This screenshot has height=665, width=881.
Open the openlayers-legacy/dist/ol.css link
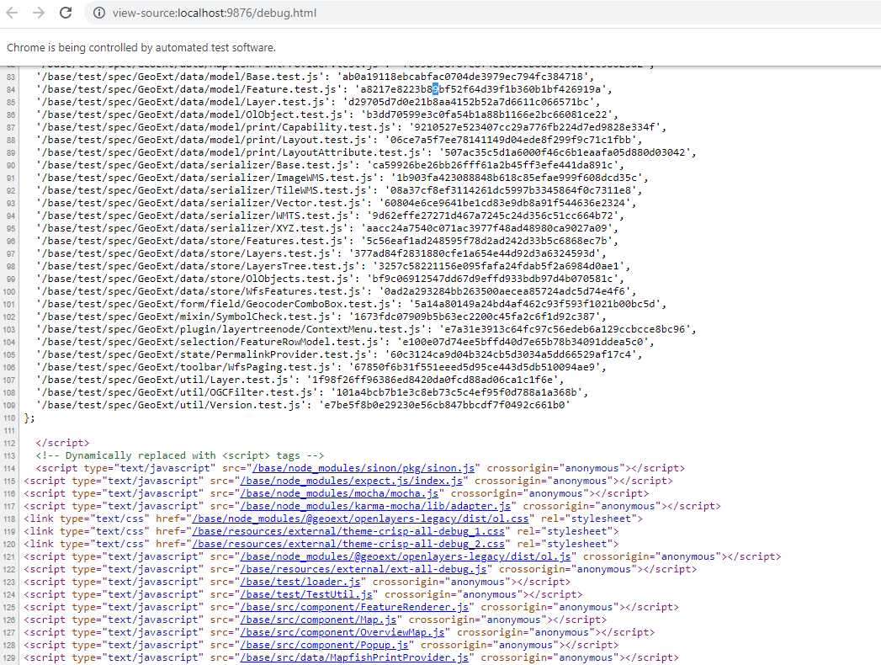point(361,519)
